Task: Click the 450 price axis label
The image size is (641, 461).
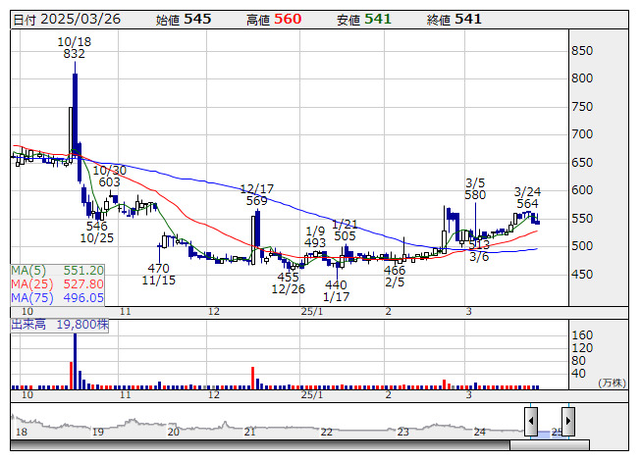Action: coord(582,275)
